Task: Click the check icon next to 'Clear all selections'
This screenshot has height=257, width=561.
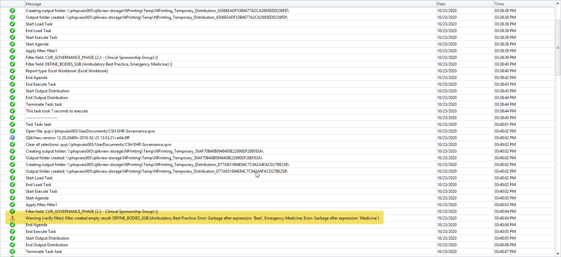Action: tap(12, 144)
